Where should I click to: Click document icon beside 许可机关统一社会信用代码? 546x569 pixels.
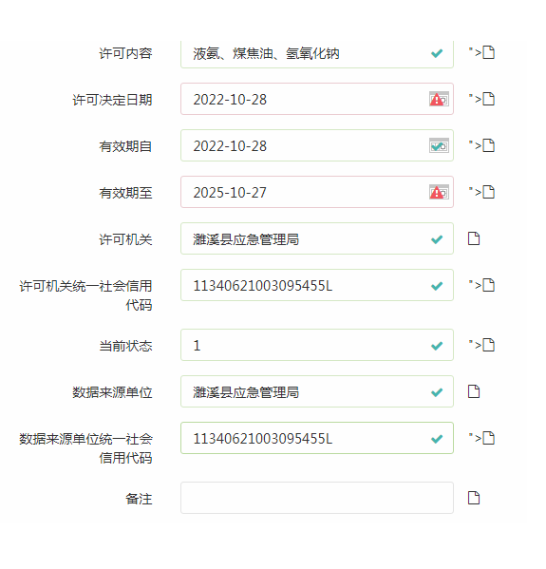coord(489,285)
